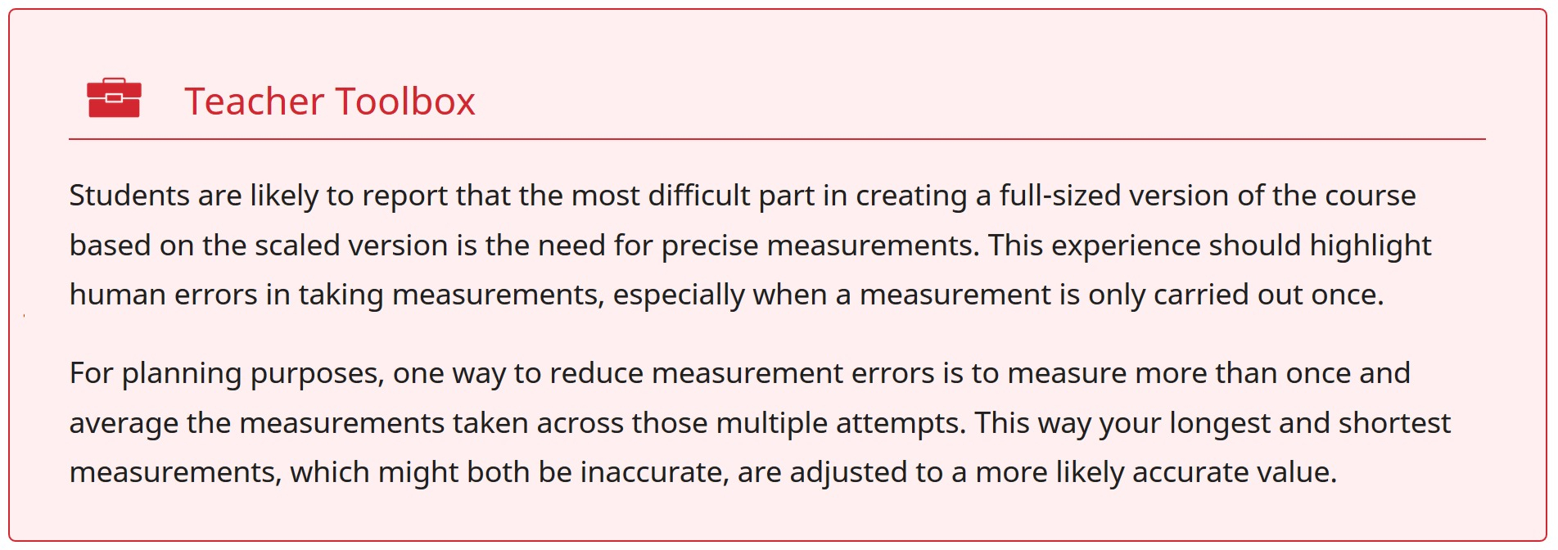The image size is (1558, 550).
Task: Click the red toolbox icon
Action: [114, 98]
